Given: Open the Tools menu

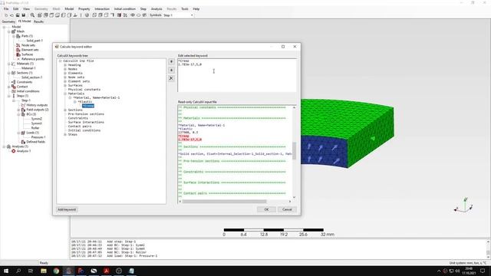Looking at the screenshot, I should pos(185,8).
